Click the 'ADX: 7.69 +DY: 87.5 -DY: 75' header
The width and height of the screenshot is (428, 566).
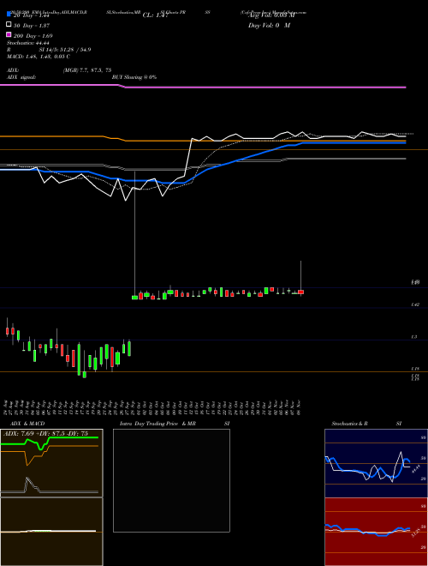45,434
